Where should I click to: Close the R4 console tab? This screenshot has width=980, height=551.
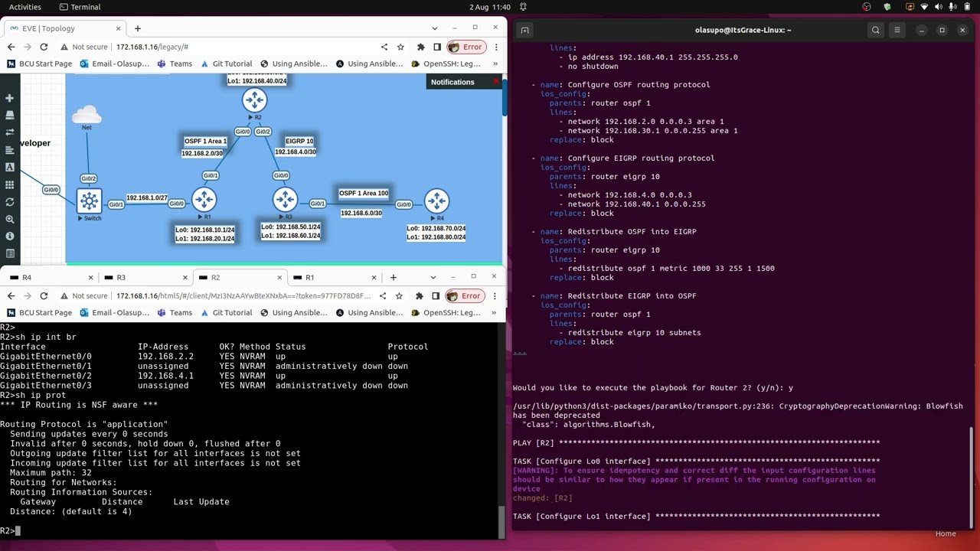click(x=90, y=277)
